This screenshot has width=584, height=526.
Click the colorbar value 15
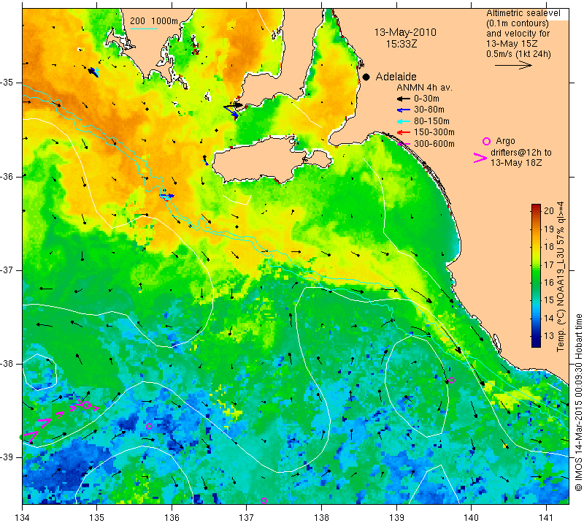(x=549, y=300)
